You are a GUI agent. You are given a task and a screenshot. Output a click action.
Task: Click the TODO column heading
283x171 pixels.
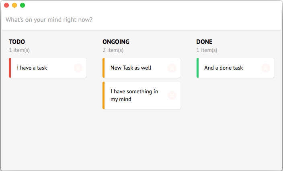(x=17, y=42)
